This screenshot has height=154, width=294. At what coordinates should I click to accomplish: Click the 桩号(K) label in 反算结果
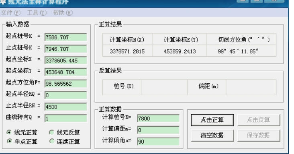124,86
